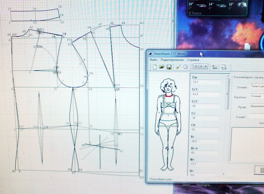The height and width of the screenshot is (194, 264).
Task: Click point K1 label on the pattern drawing
Action: coord(121,151)
